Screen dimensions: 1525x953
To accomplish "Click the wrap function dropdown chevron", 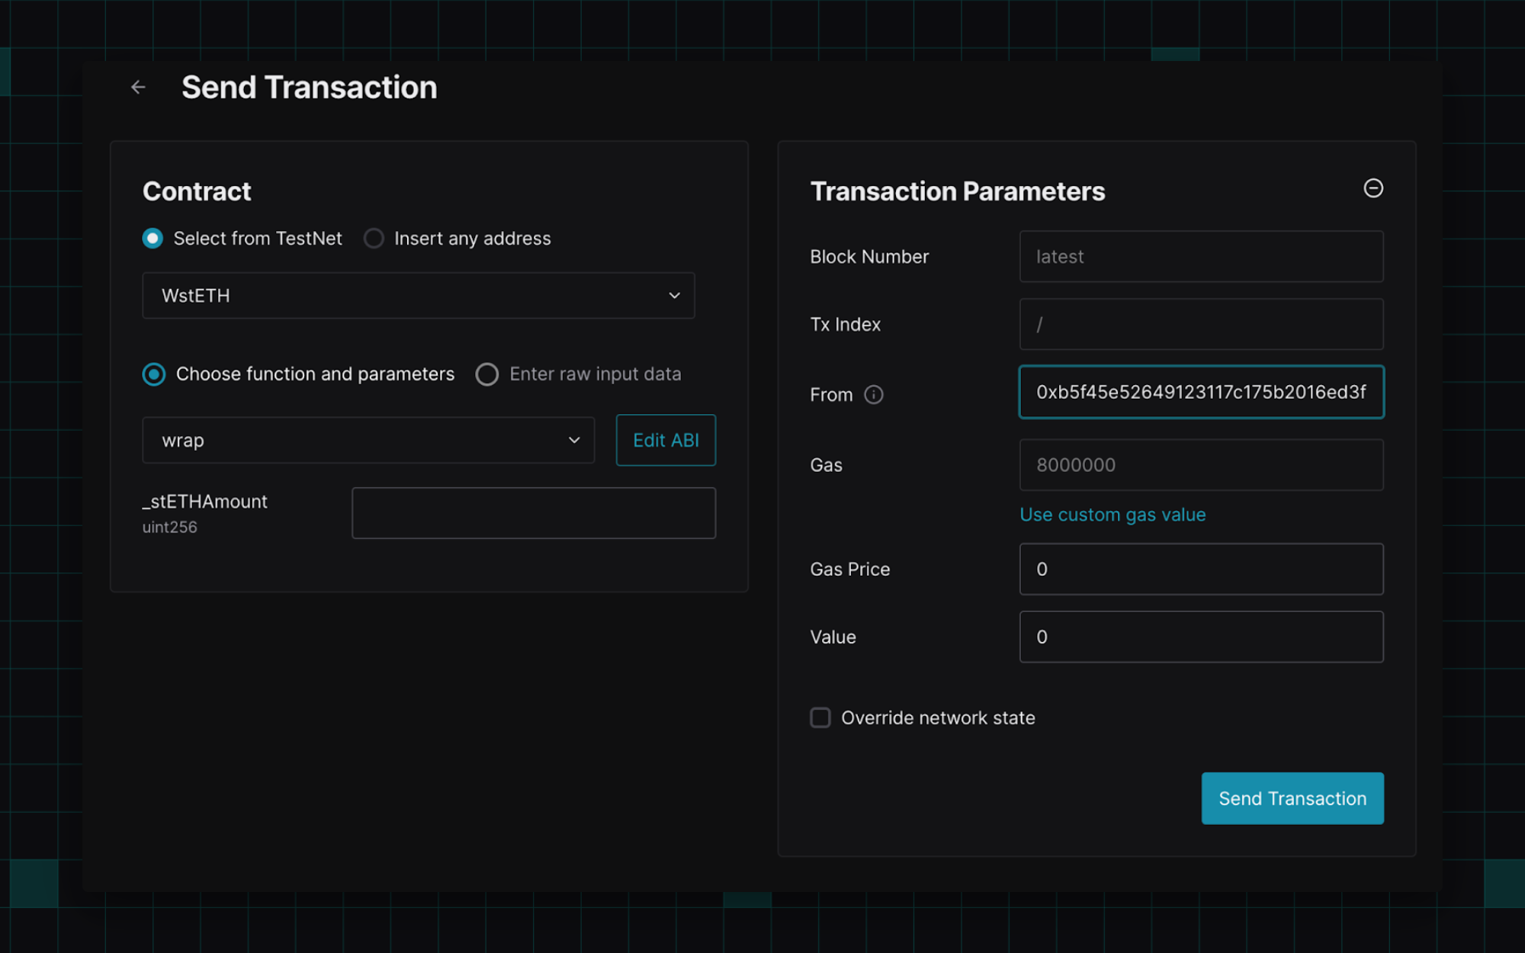I will click(x=574, y=441).
